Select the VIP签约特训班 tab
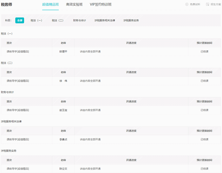222x173 pixels. coord(101,4)
